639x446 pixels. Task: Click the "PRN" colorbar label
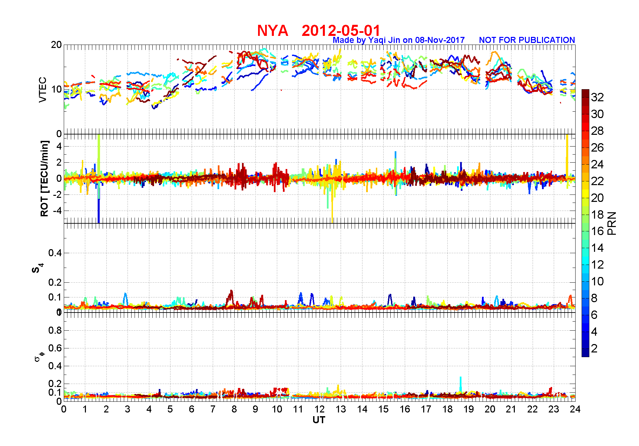coord(612,223)
